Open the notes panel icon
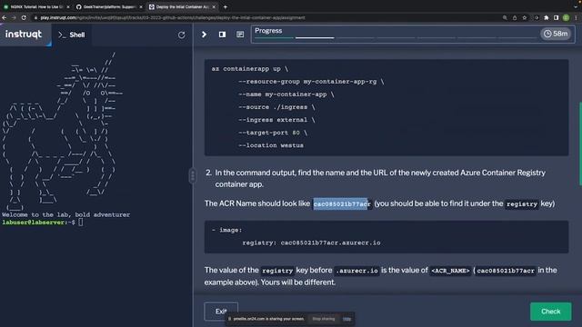Screen dimensions: 582x327 (x=240, y=35)
